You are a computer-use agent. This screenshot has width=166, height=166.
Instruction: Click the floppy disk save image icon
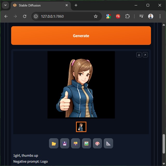65,143
